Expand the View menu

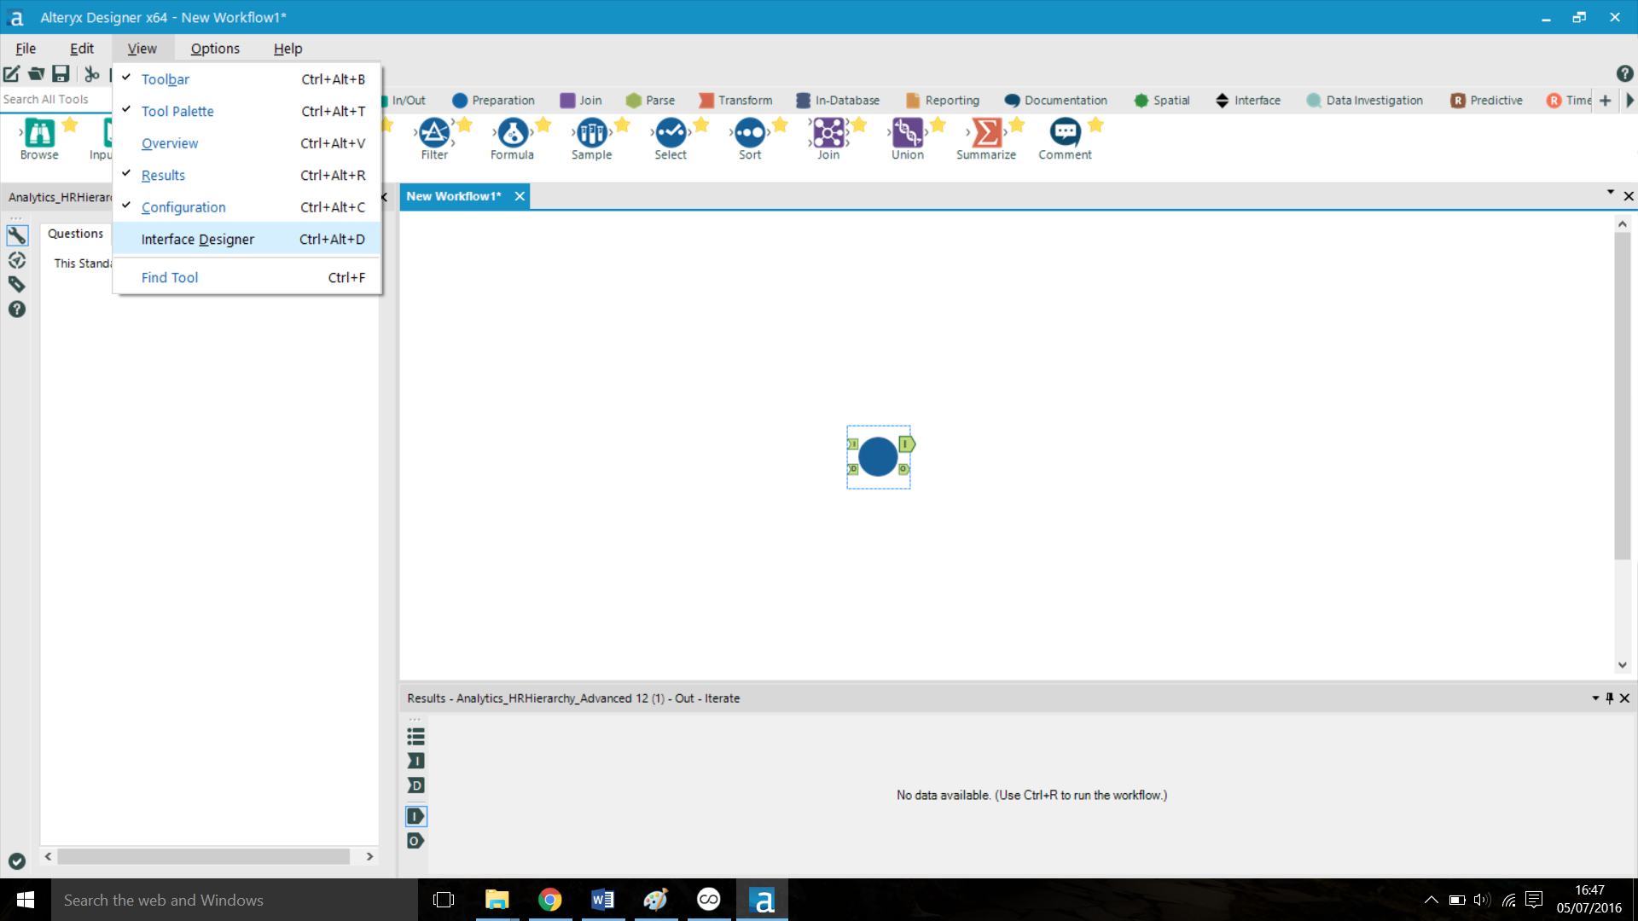pyautogui.click(x=141, y=49)
